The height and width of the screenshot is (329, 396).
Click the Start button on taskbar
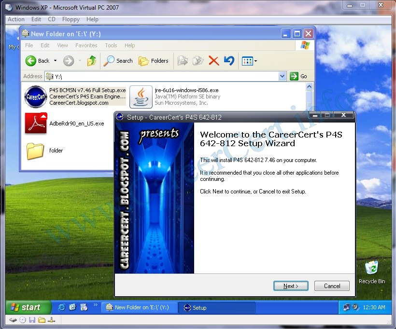28,307
